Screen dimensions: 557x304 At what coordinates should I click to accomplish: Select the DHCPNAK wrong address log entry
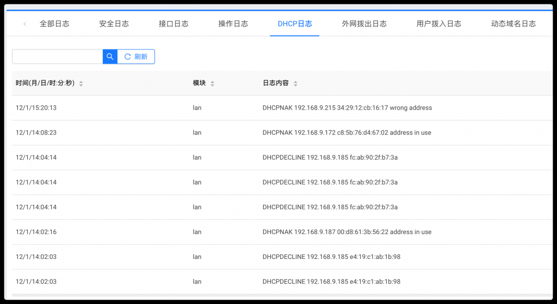(x=347, y=108)
